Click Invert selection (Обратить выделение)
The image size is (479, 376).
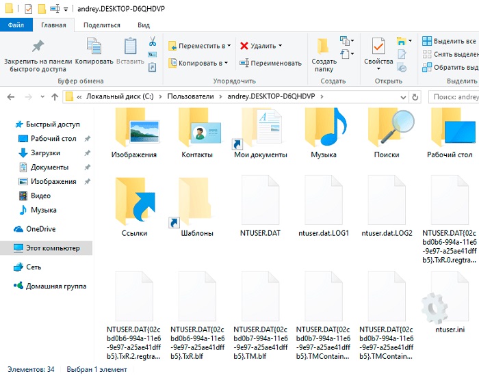click(x=450, y=67)
